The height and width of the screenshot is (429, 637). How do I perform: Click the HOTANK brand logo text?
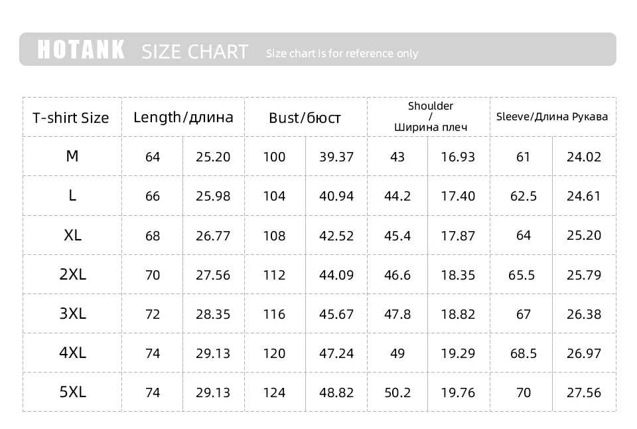pos(81,50)
